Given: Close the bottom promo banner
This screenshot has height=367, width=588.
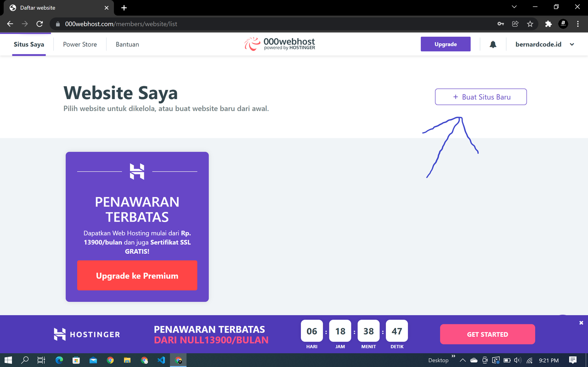Looking at the screenshot, I should pyautogui.click(x=581, y=323).
